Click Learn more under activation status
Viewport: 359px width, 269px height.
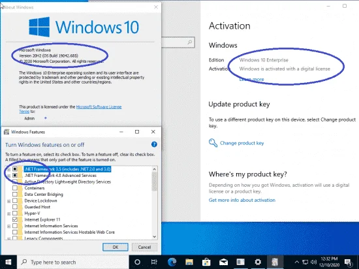[x=251, y=79]
